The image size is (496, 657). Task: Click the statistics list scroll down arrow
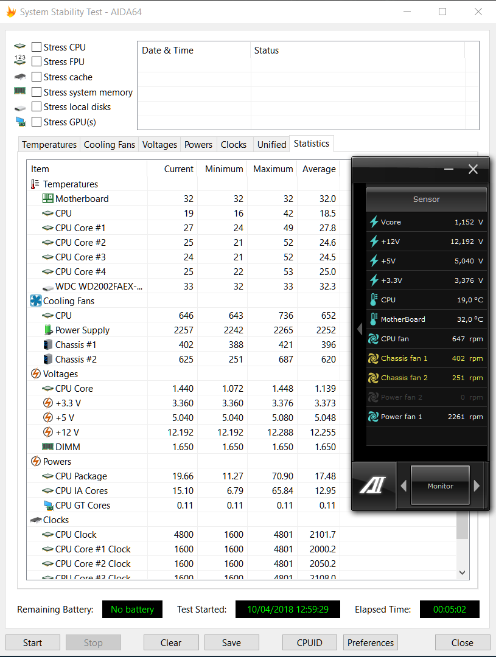[462, 572]
